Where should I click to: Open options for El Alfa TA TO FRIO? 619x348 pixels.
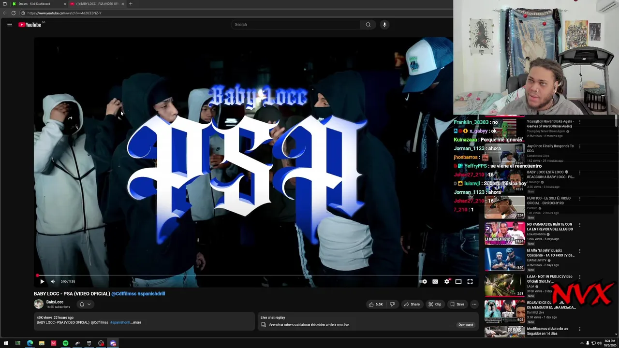579,251
